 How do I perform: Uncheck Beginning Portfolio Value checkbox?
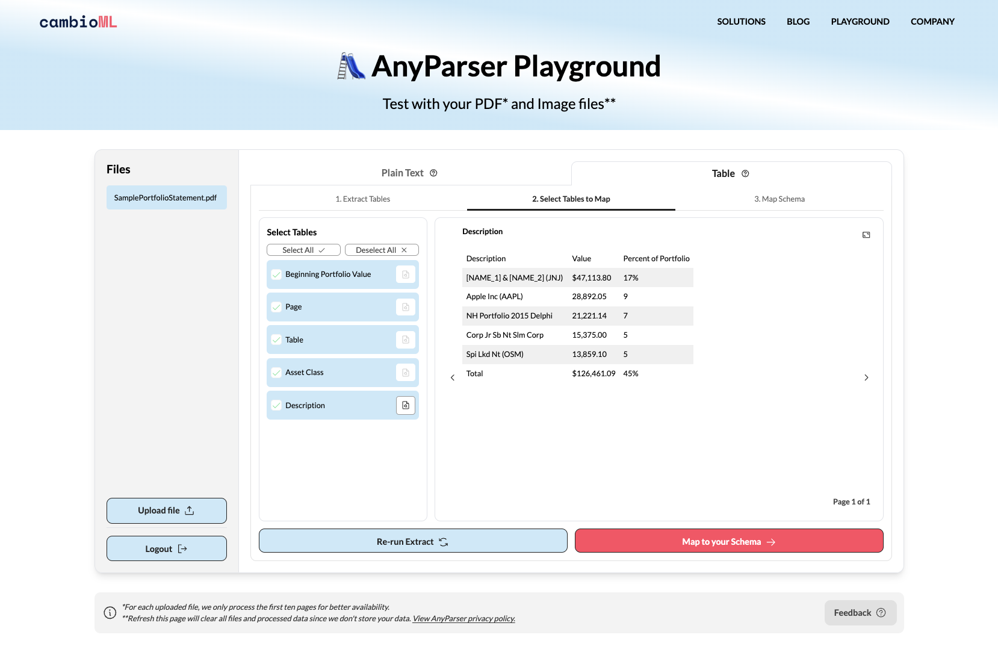click(x=276, y=275)
